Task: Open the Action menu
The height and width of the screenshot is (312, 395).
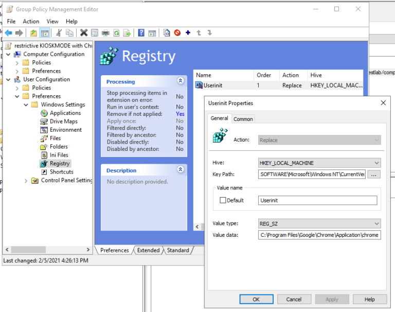Action: tap(31, 21)
